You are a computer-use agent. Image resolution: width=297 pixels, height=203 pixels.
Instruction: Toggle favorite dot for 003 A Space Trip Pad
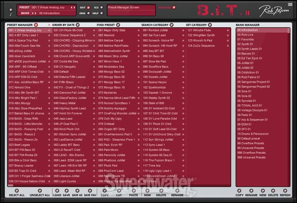(x=49, y=41)
